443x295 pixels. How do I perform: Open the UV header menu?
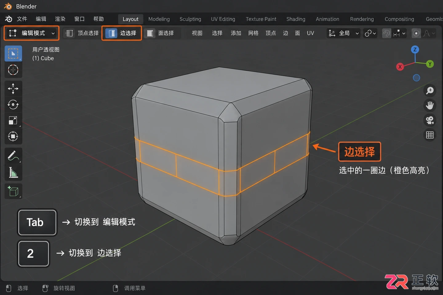(x=310, y=33)
